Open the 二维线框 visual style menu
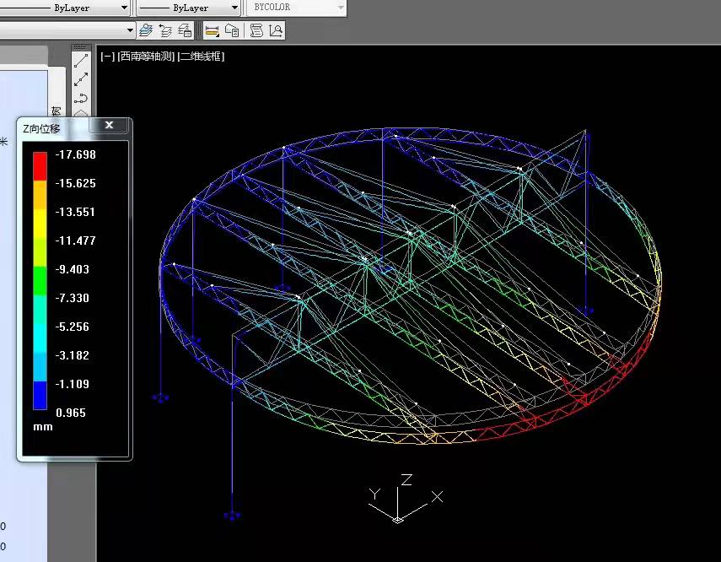The image size is (721, 562). [x=201, y=57]
